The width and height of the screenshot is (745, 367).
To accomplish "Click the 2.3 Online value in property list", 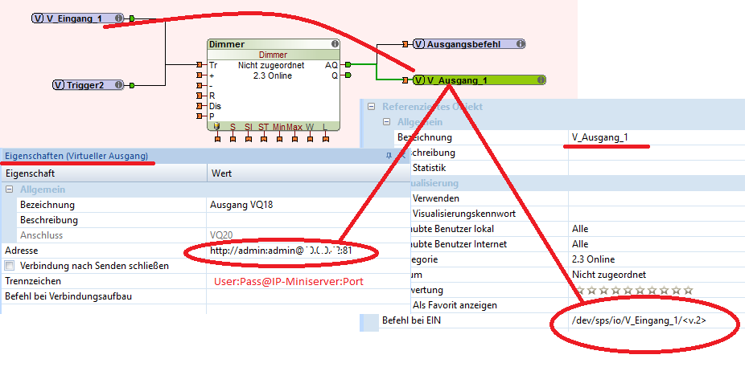I will tap(594, 259).
